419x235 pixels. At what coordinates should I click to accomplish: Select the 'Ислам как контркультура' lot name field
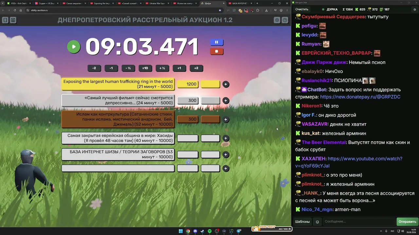point(118,119)
